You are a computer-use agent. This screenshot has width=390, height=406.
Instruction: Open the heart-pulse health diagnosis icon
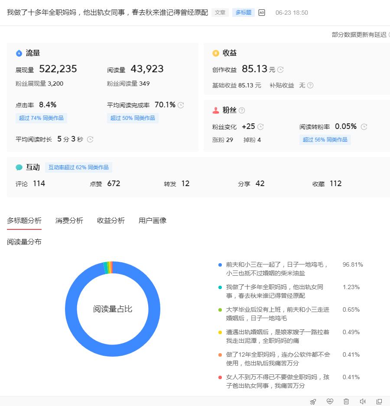coord(330,402)
